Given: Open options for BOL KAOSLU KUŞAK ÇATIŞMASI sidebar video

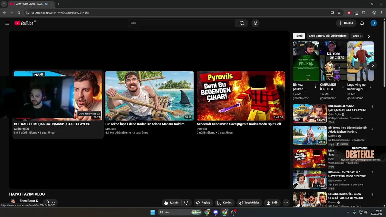Looking at the screenshot, I should (x=372, y=107).
